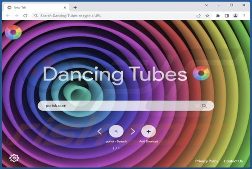Click the 1 / 1 page indicator
The height and width of the screenshot is (169, 252).
click(x=116, y=149)
